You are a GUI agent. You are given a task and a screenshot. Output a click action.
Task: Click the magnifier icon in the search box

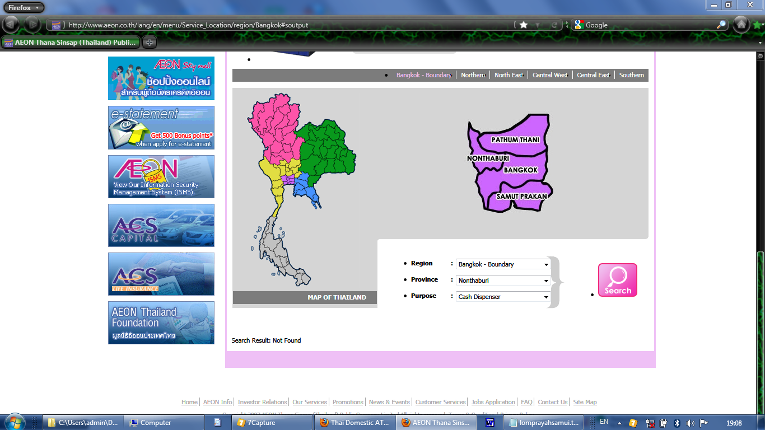tap(721, 25)
